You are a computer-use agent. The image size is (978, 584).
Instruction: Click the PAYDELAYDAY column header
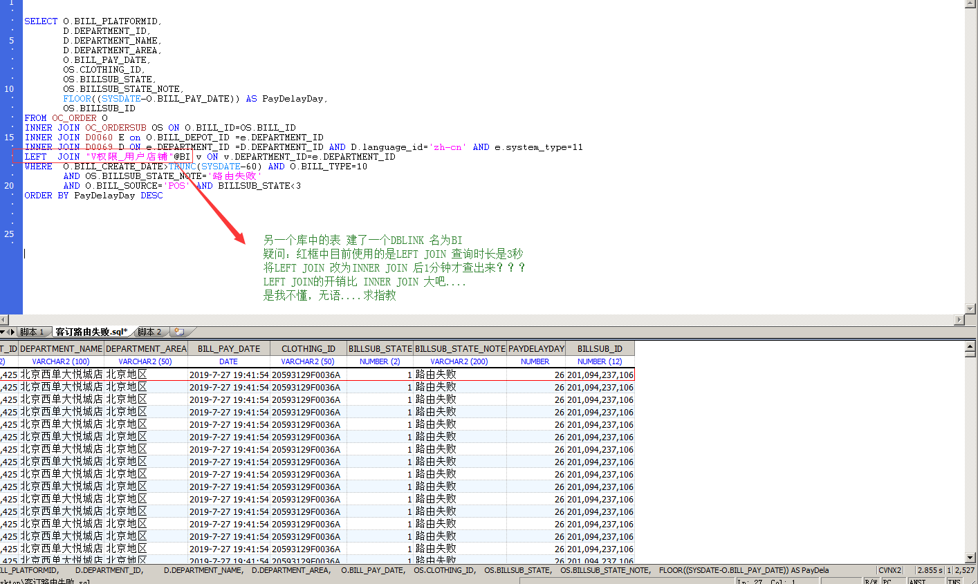click(x=536, y=349)
